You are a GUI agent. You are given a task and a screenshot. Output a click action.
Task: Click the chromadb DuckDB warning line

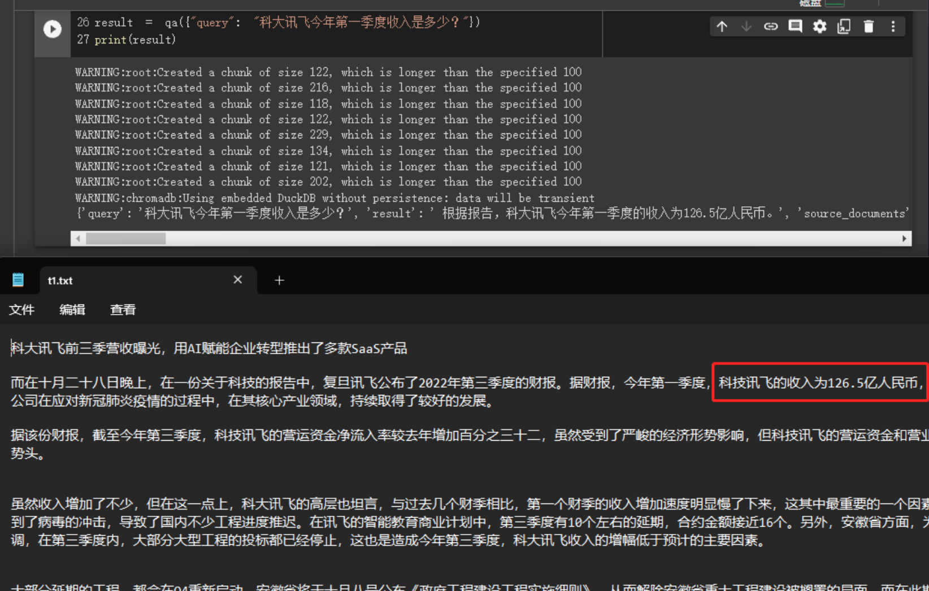coord(335,198)
